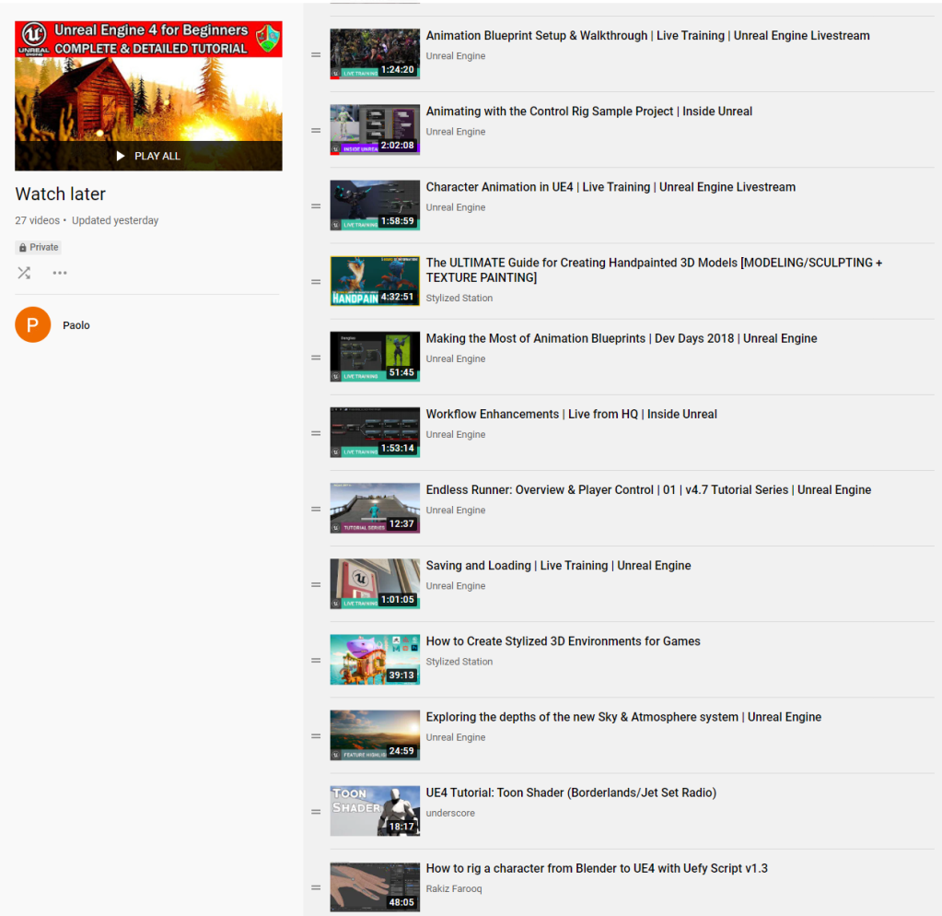This screenshot has width=942, height=916.
Task: Click drag handle for Workflow Enhancements video
Action: 316,434
